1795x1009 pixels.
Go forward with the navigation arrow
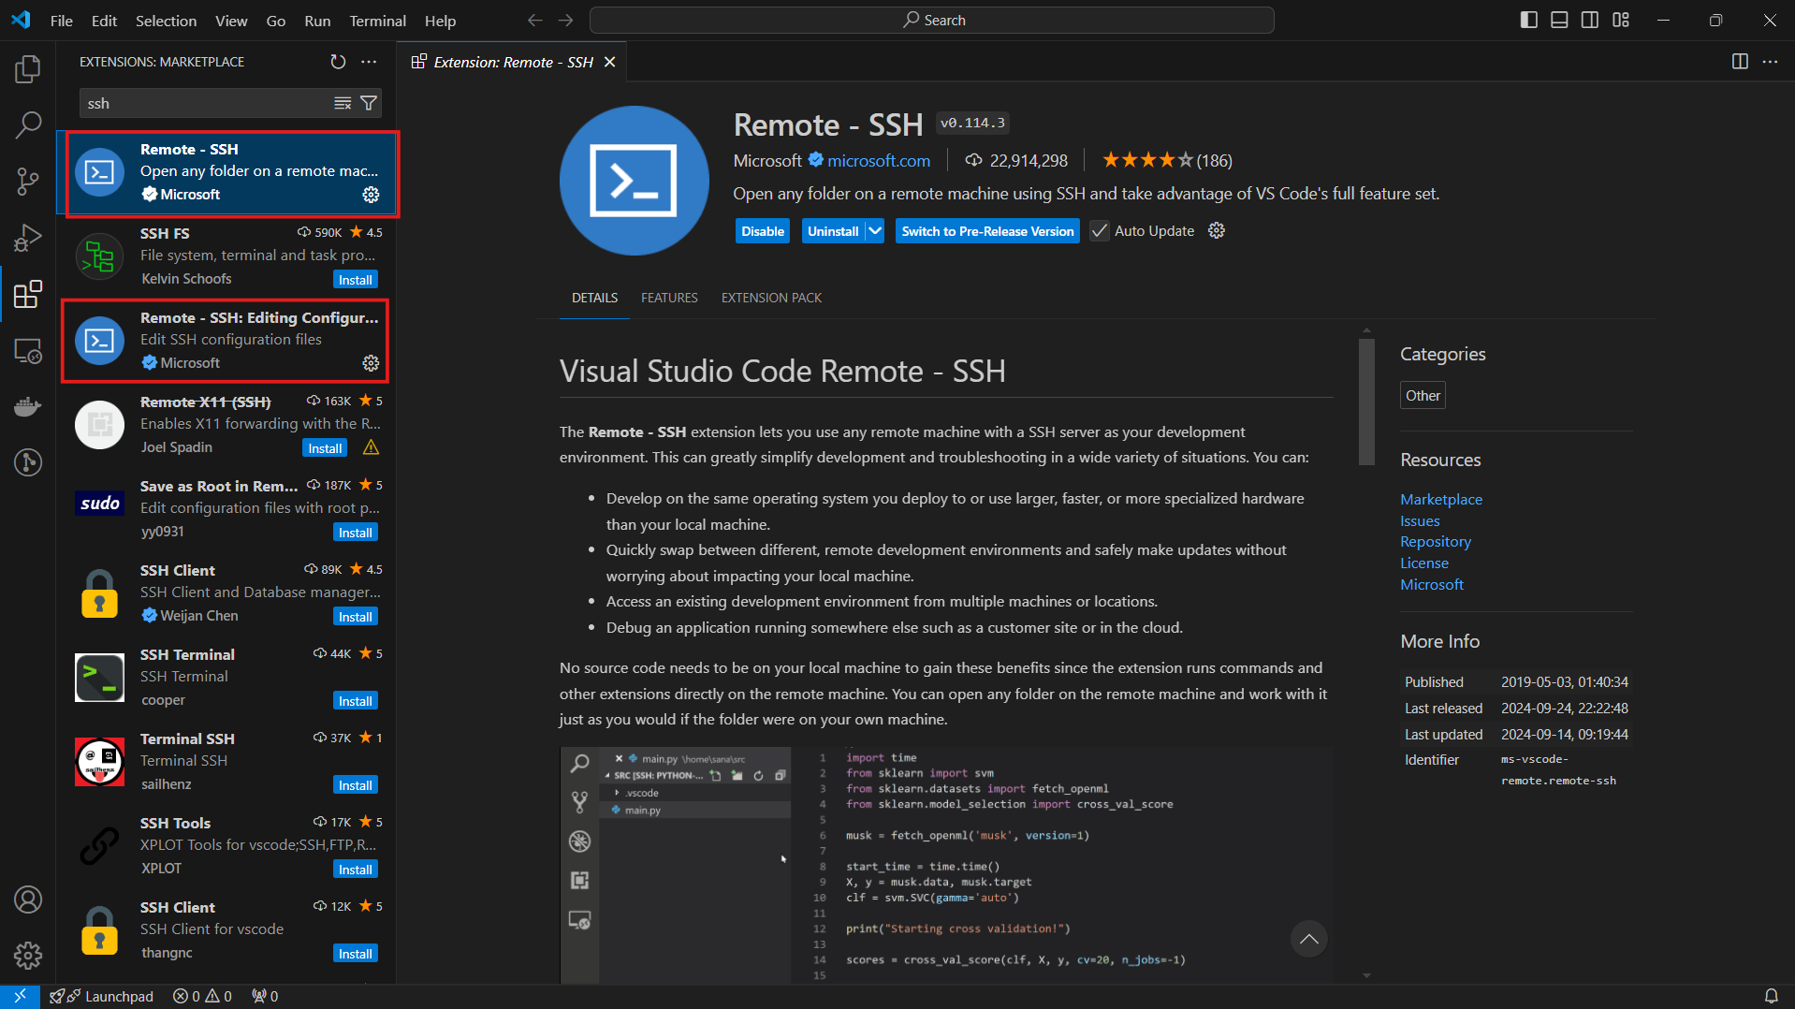pos(565,20)
